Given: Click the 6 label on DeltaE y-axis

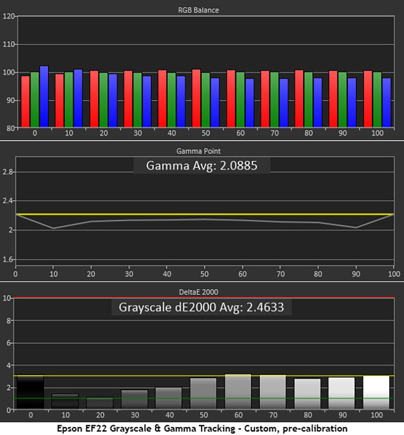Looking at the screenshot, I should click(x=9, y=343).
